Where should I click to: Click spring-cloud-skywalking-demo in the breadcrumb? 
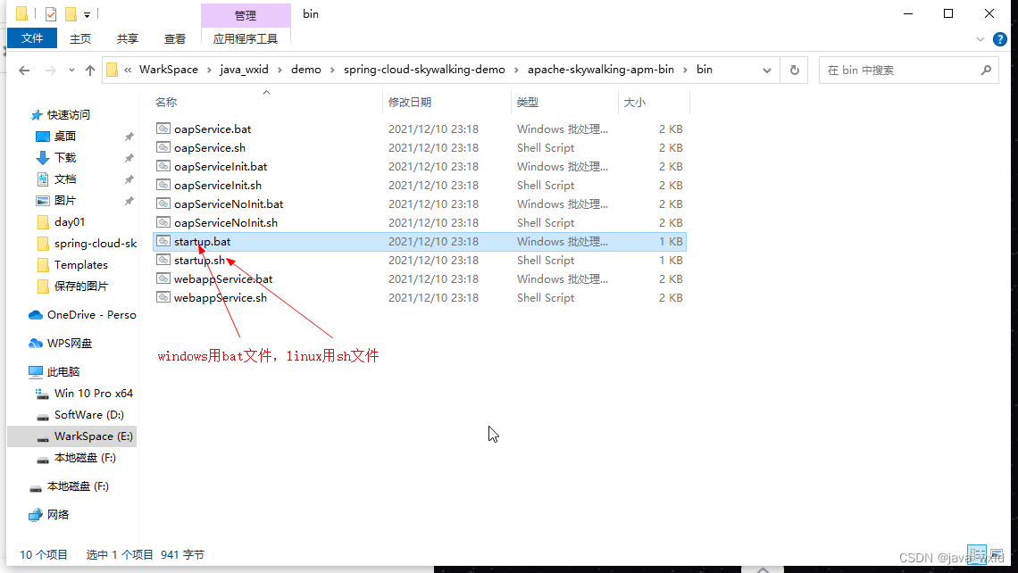pos(424,70)
